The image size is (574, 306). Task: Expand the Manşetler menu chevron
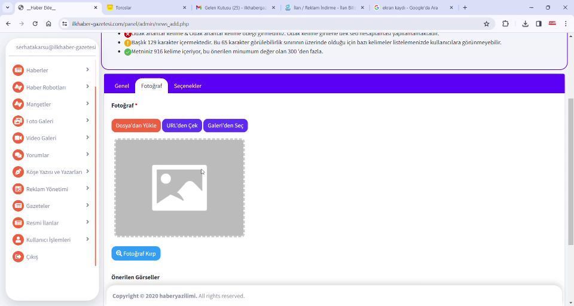click(87, 104)
